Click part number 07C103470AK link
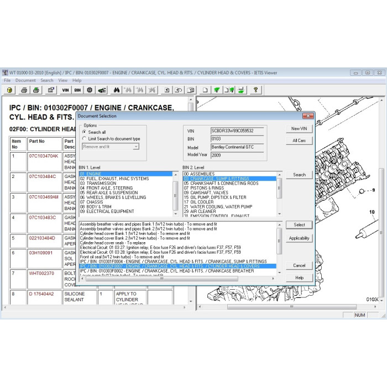The image size is (387, 387). [44, 156]
